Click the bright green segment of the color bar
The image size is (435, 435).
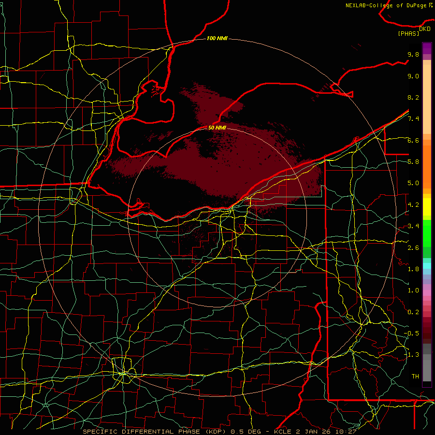coord(427,232)
